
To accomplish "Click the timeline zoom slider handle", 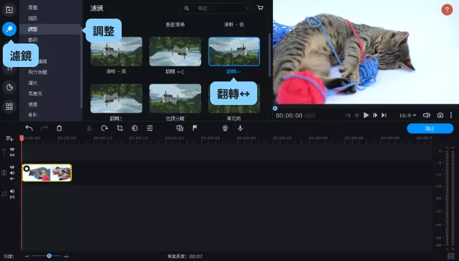I will [49, 255].
